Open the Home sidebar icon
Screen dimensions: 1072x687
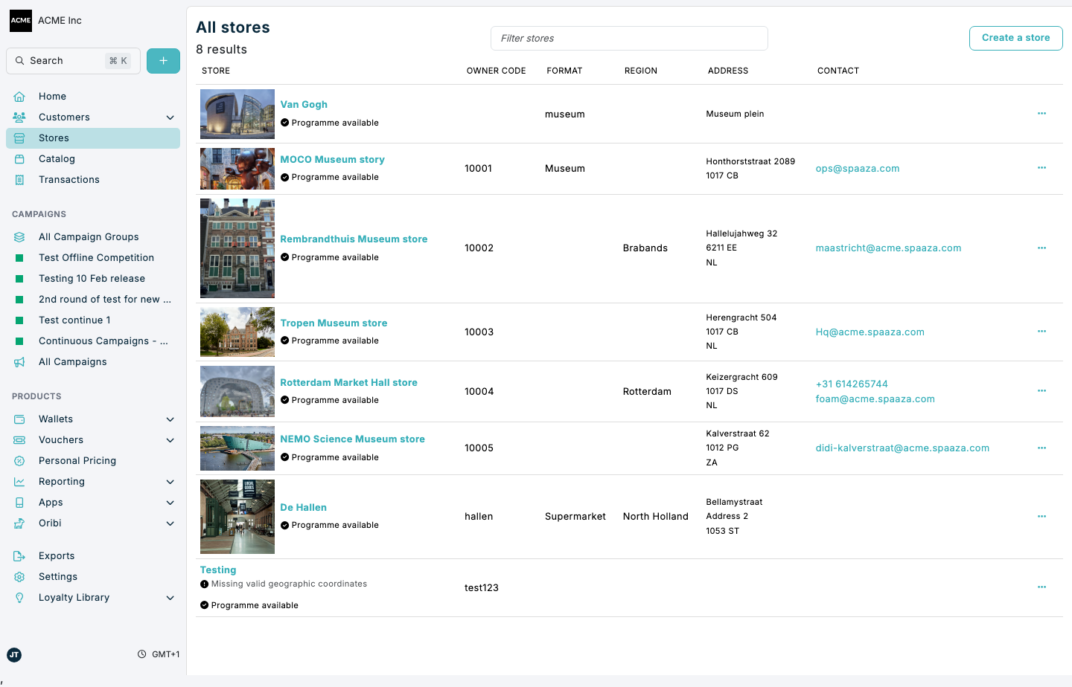[x=19, y=96]
